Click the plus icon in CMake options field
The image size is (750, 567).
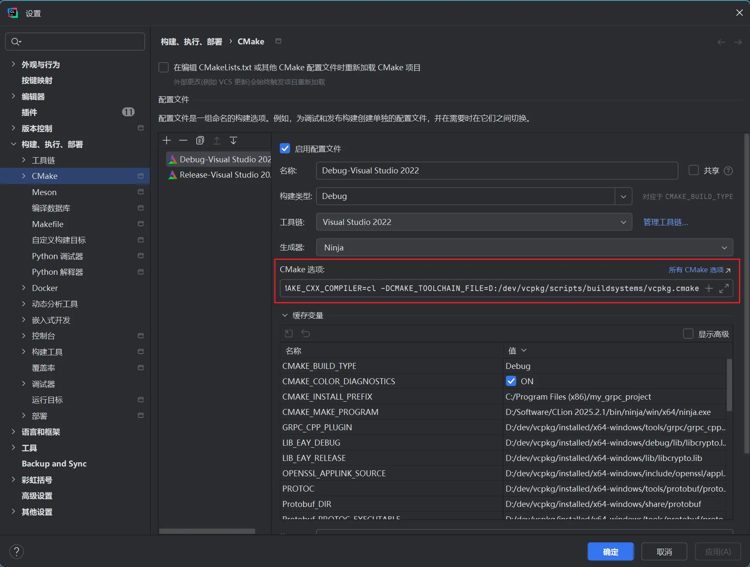pos(709,288)
